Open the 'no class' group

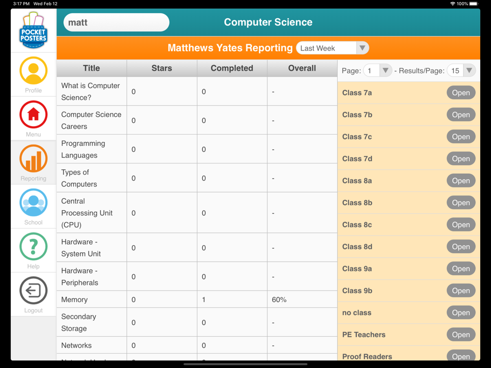tap(461, 313)
